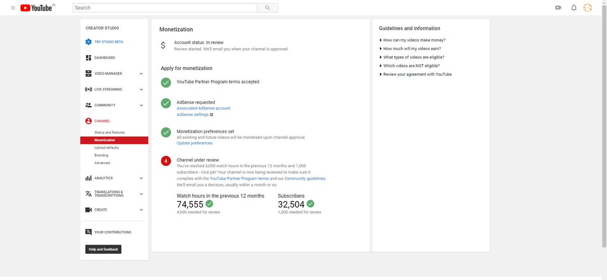Click the green check next to 74,555
Screen dimensions: 607x280
tap(209, 204)
